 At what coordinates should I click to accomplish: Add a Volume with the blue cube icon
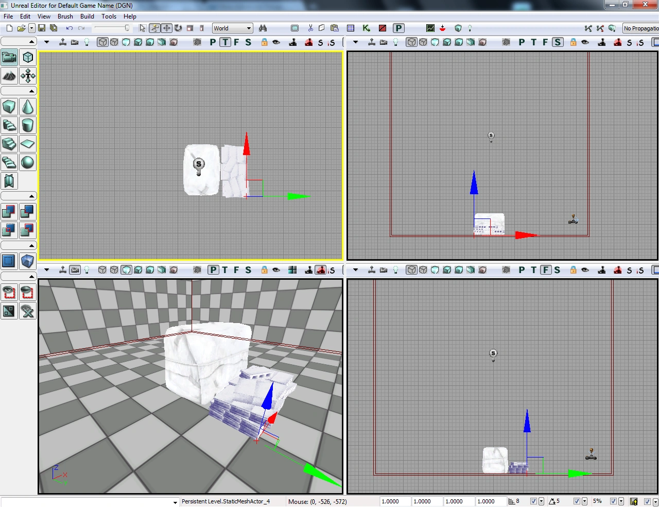tap(27, 261)
